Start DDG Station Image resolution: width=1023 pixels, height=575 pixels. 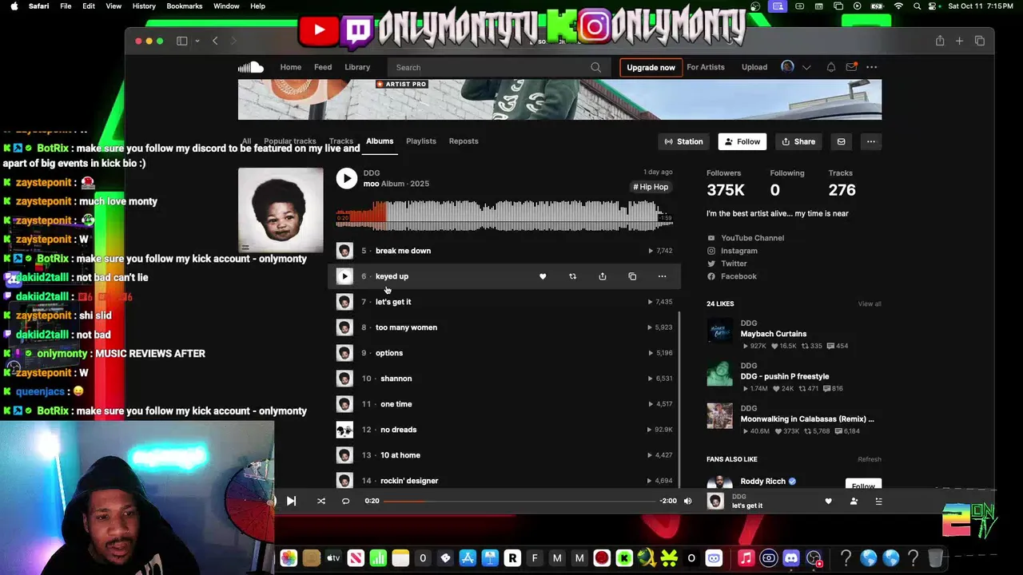(x=683, y=141)
